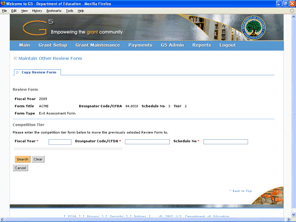The width and height of the screenshot is (296, 222).
Task: Click the Exit Assessment Form text
Action: coord(57,113)
